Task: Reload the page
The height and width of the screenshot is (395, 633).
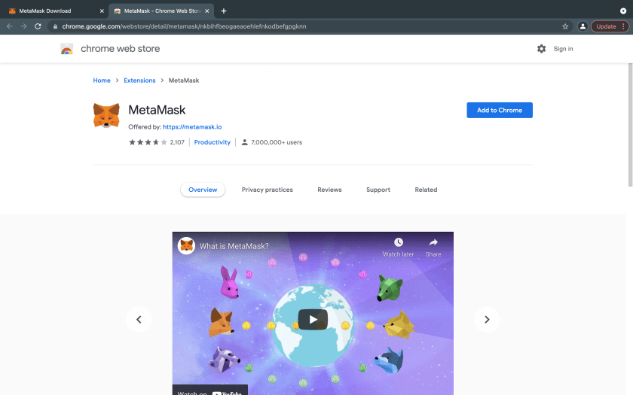Action: 38,26
